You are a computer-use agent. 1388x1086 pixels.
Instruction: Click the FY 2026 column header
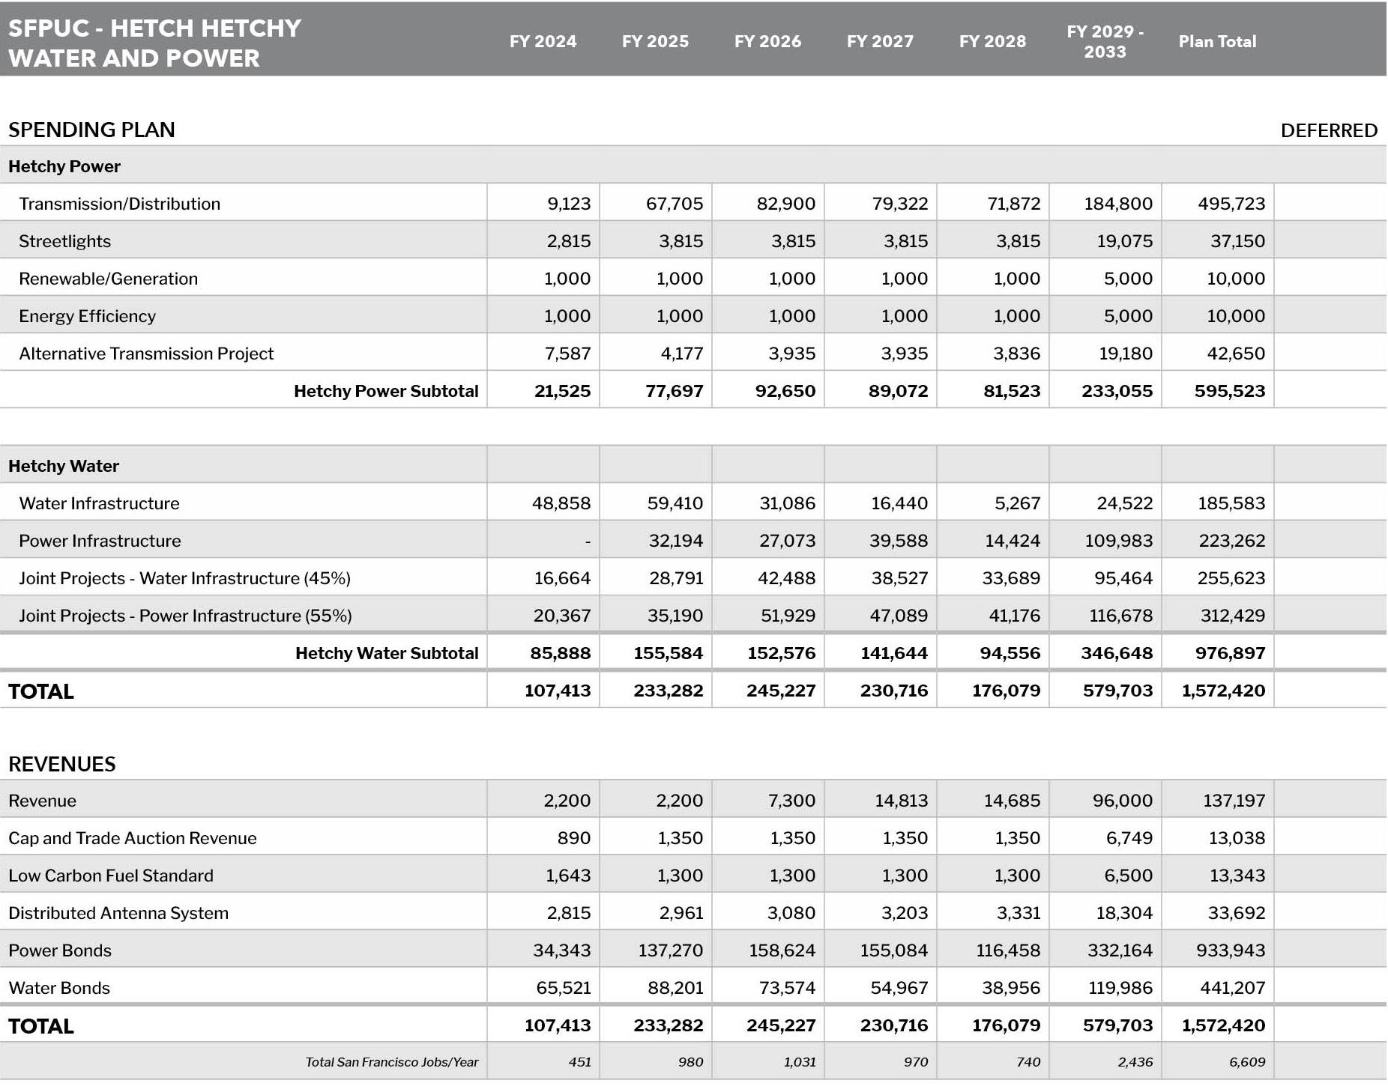(767, 41)
